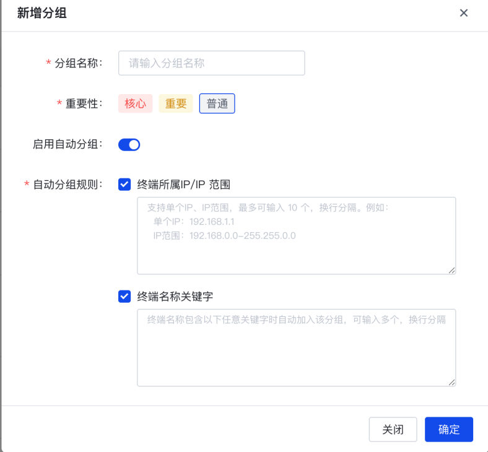This screenshot has height=452, width=488.
Task: Uncheck the 终端所属IP/IP 范围 checkbox
Action: point(124,184)
